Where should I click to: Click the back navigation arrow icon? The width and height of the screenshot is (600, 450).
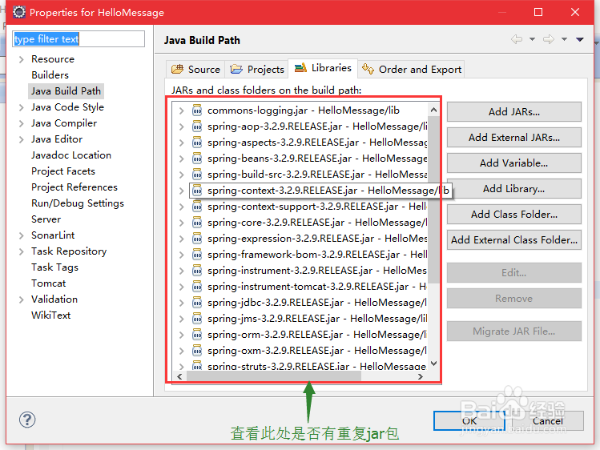point(517,39)
